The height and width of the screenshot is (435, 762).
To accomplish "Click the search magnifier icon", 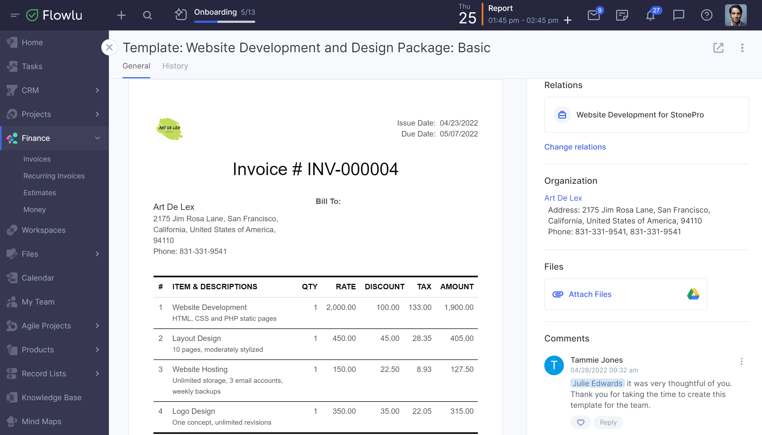I will click(148, 15).
